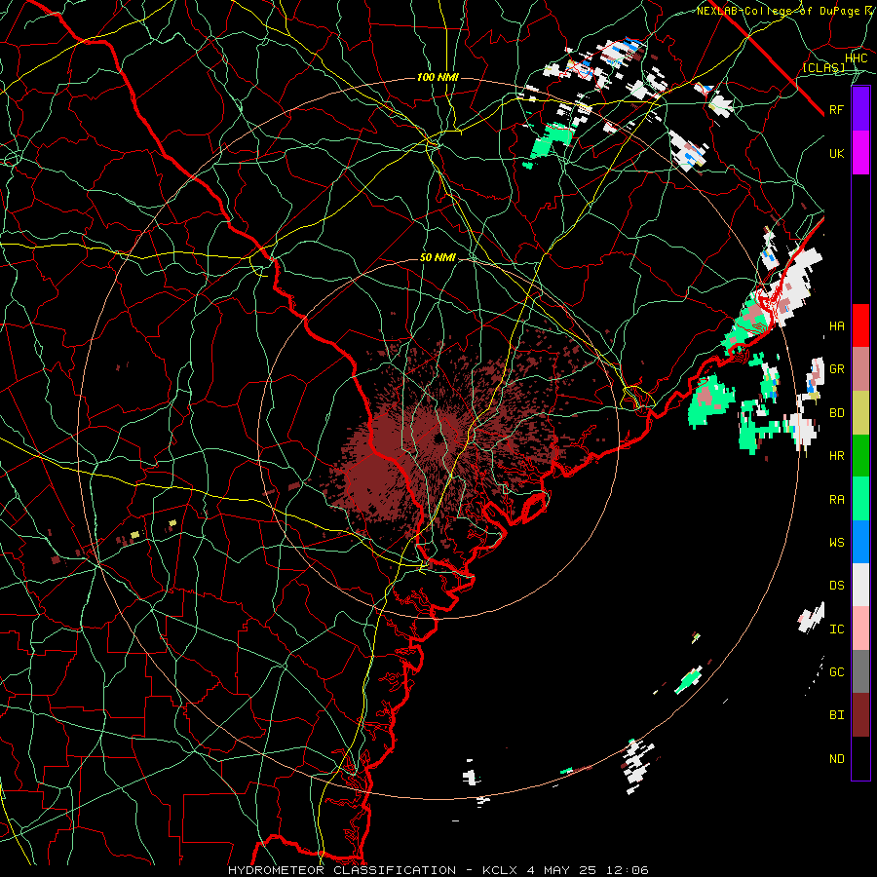Select the yellow BD legend swatch

[860, 413]
